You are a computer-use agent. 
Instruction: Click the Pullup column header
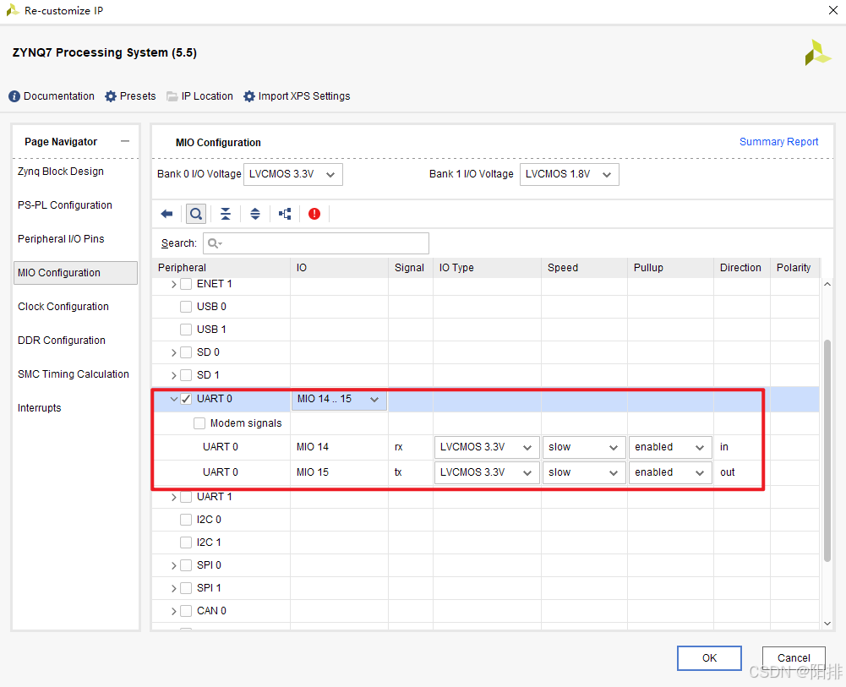670,268
